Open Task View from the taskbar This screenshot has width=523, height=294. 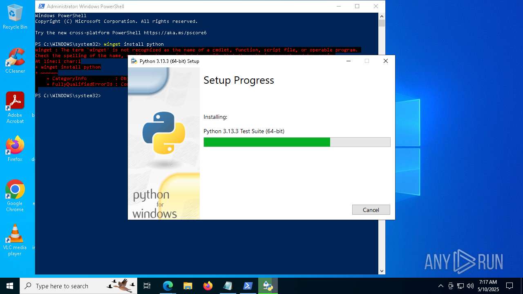(x=147, y=286)
